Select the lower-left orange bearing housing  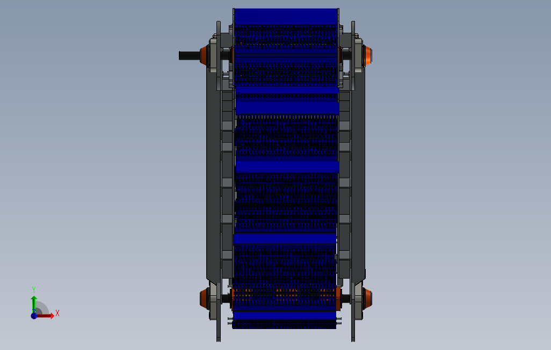tap(205, 298)
